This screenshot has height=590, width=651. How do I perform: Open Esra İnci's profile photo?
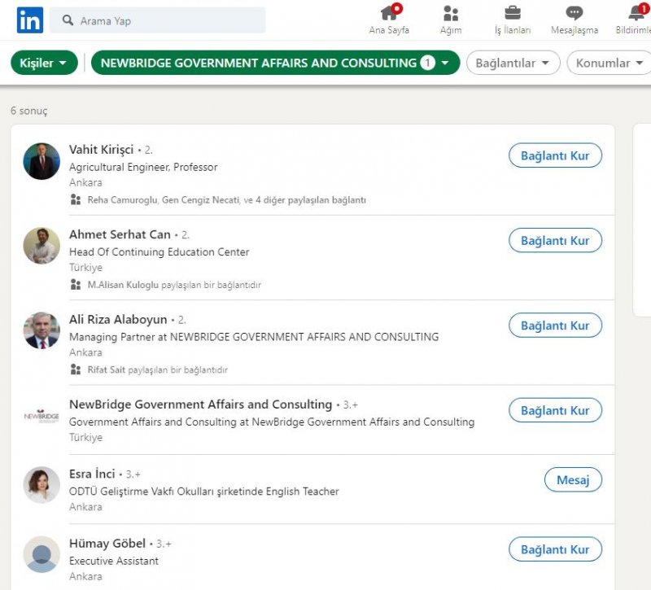click(42, 485)
